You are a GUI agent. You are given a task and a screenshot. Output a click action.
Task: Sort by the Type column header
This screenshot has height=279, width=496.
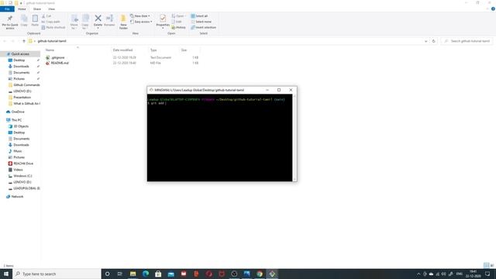(153, 50)
